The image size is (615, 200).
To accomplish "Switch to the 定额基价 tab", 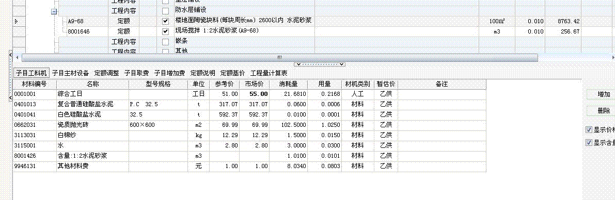I will (x=233, y=73).
